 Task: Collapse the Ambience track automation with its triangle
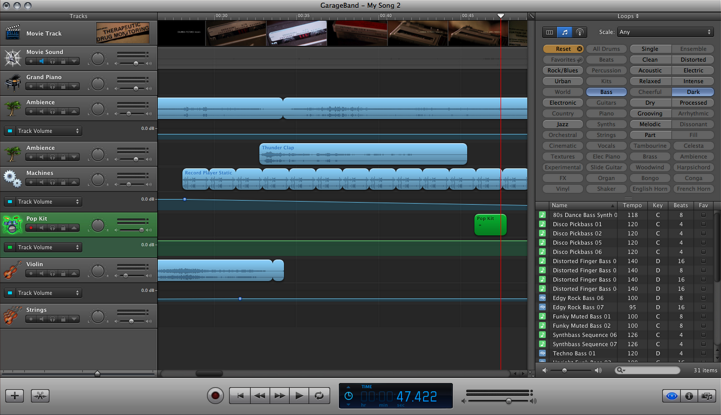coord(74,111)
